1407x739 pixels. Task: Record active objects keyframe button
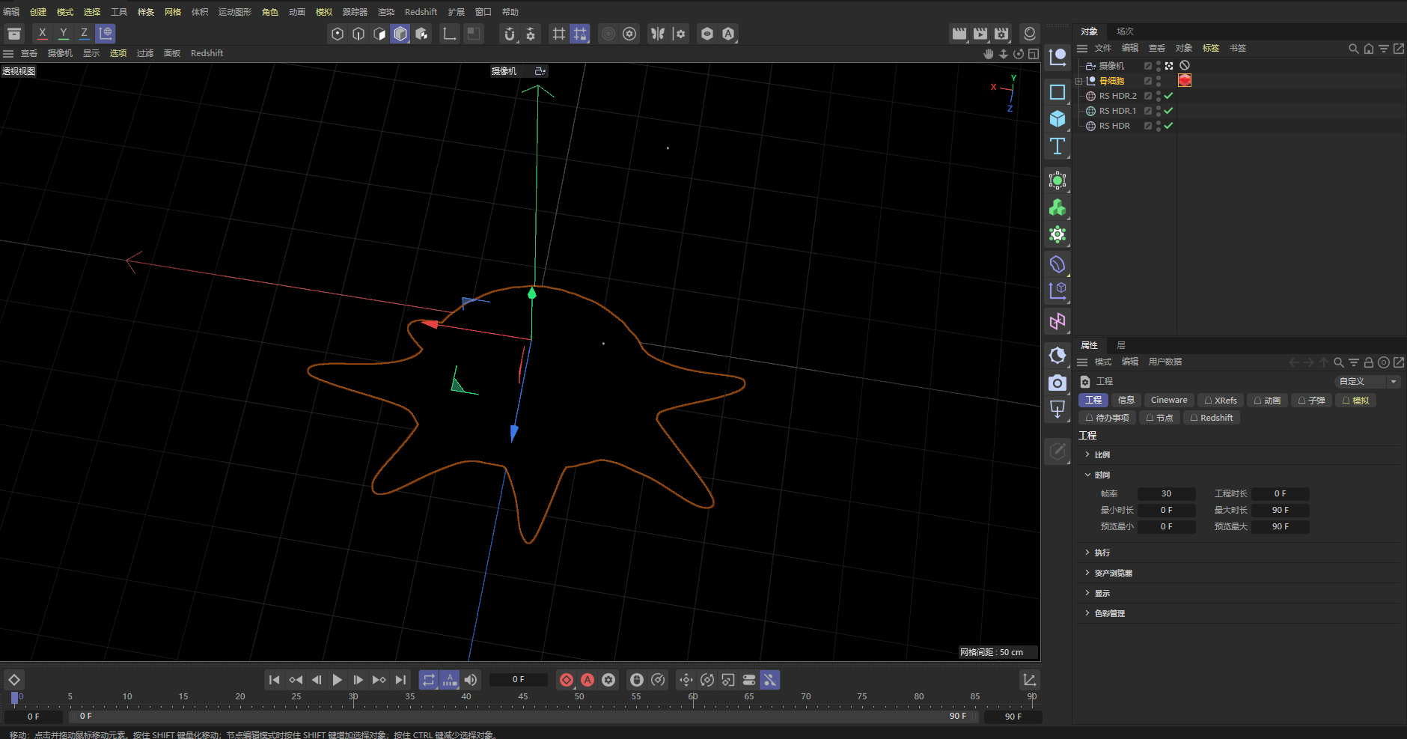coord(567,680)
